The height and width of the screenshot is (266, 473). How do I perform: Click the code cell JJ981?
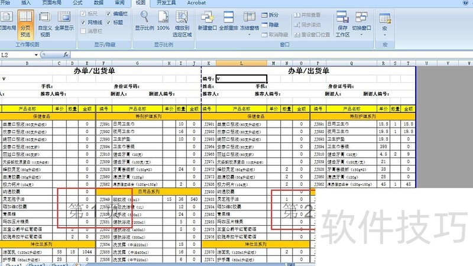point(209,124)
